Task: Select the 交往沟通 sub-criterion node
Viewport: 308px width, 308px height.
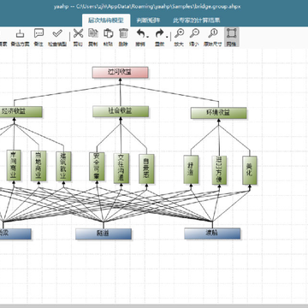Action: tap(121, 169)
